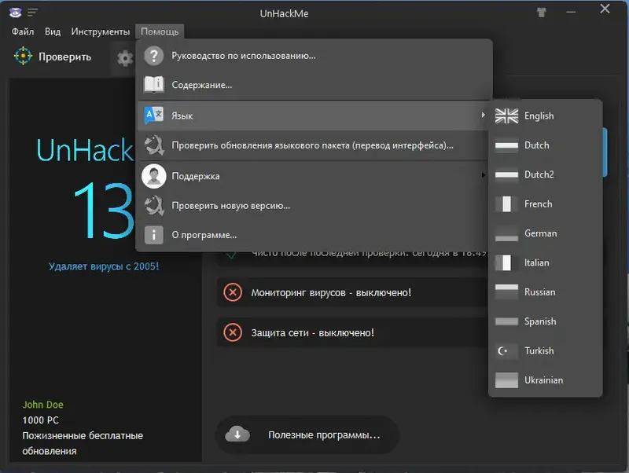629x473 pixels.
Task: Expand the Язык submenu chevron
Action: click(484, 114)
